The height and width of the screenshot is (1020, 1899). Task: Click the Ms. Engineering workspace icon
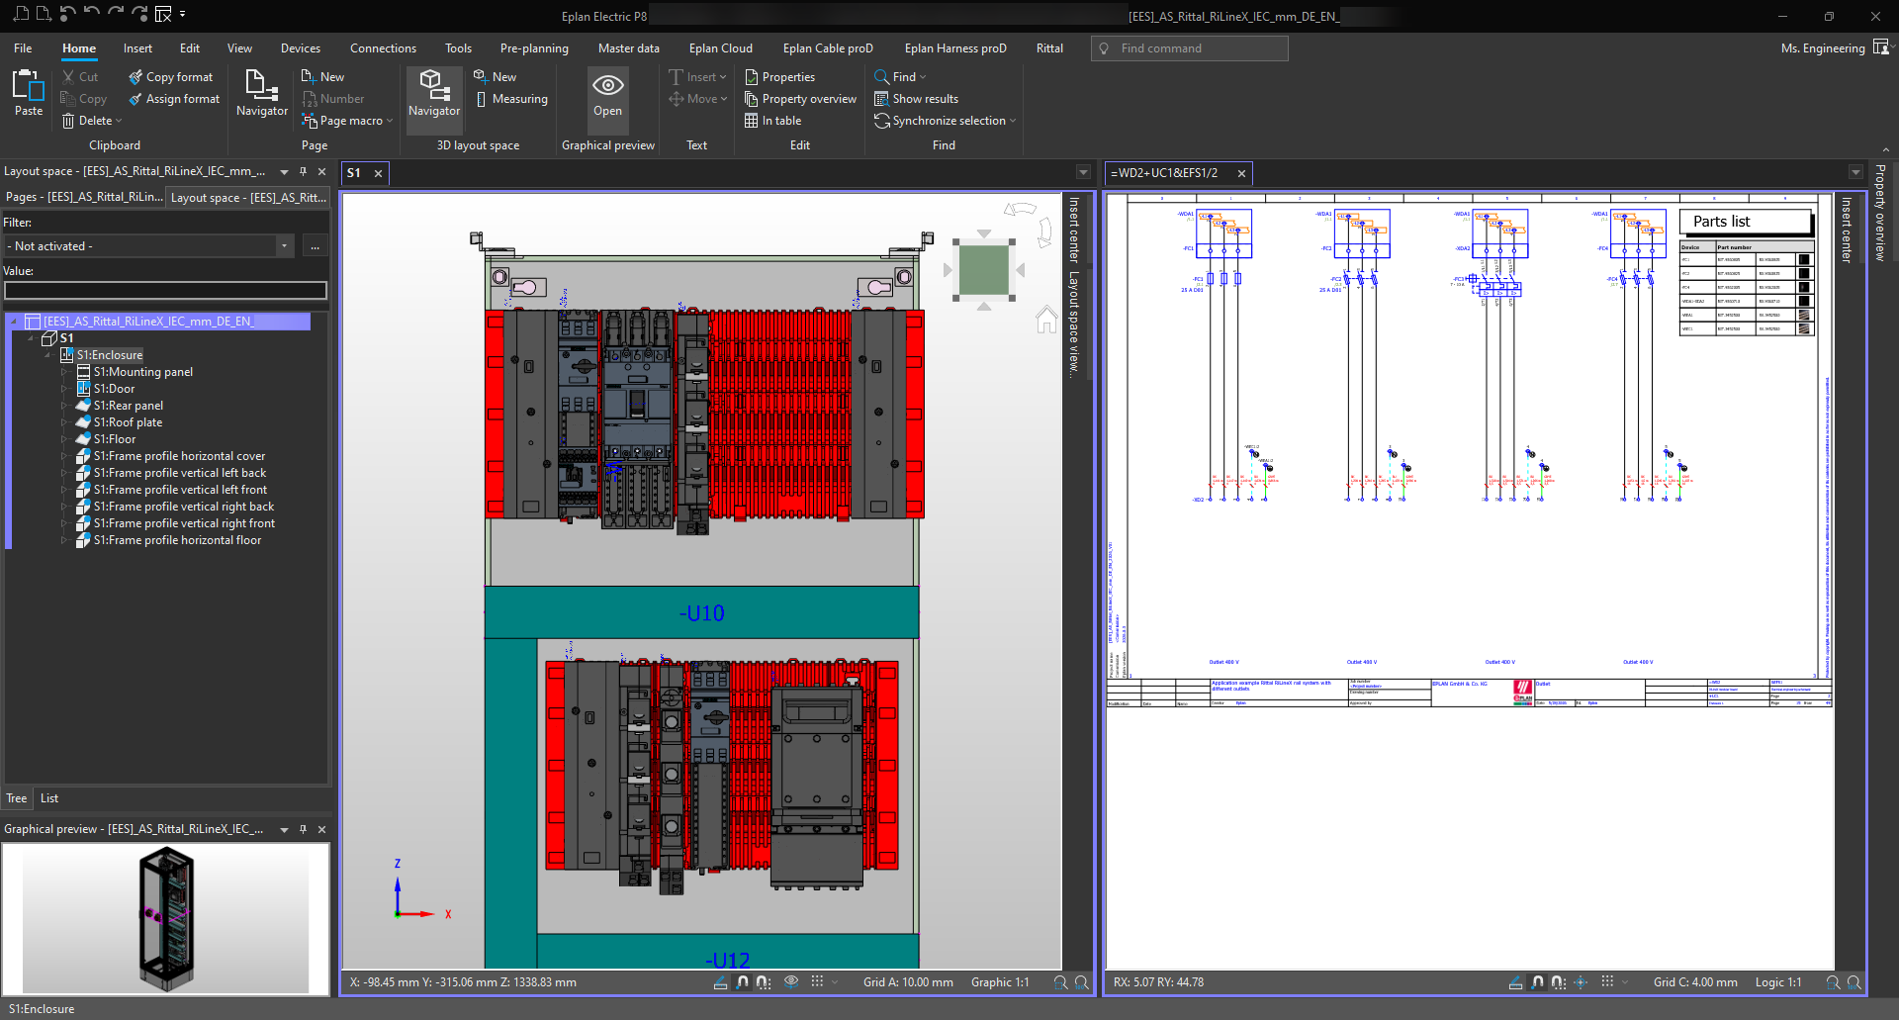(1881, 47)
